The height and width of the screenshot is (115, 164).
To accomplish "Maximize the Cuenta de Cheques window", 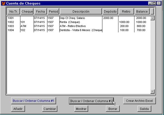I will (x=154, y=3).
